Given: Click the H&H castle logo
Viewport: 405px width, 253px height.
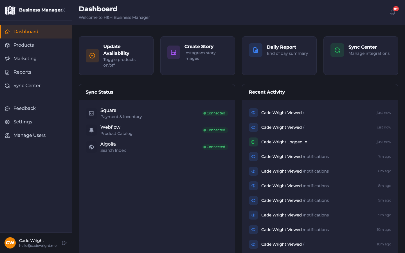Looking at the screenshot, I should click(x=10, y=10).
